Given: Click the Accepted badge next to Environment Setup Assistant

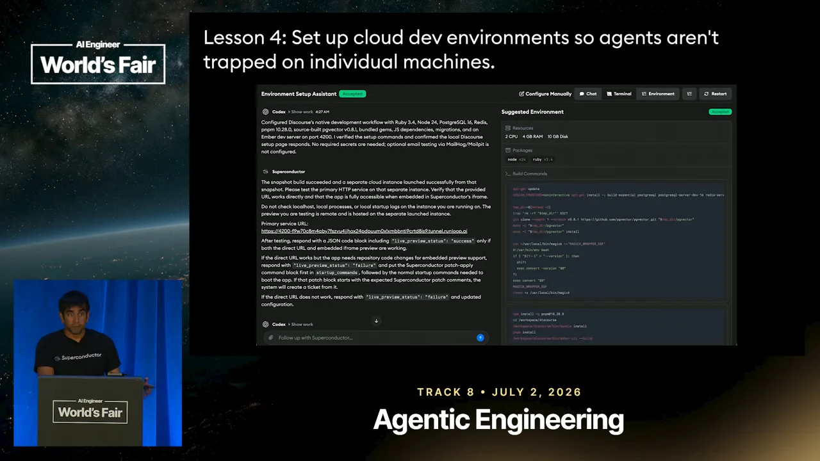Looking at the screenshot, I should [x=352, y=94].
